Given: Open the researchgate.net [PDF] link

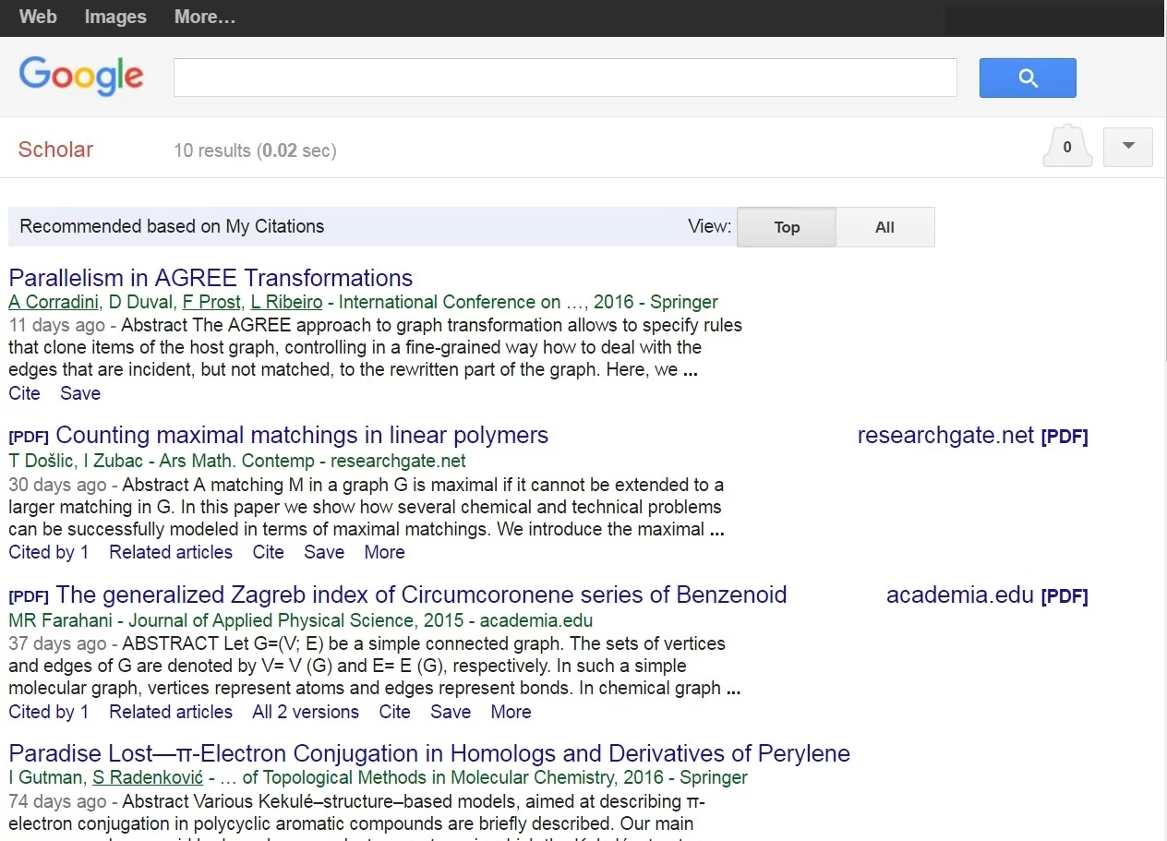Looking at the screenshot, I should [972, 436].
